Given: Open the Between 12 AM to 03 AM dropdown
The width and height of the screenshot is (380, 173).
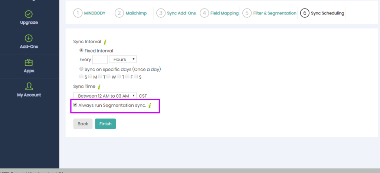Looking at the screenshot, I should (x=105, y=96).
